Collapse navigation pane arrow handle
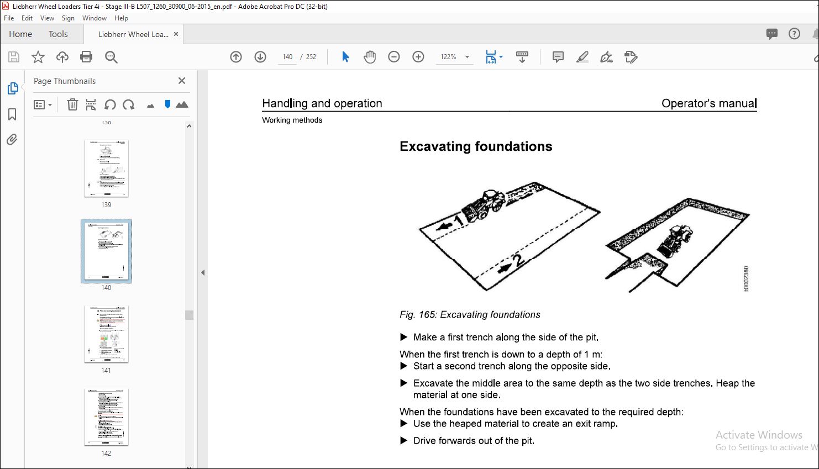819x469 pixels. 203,272
